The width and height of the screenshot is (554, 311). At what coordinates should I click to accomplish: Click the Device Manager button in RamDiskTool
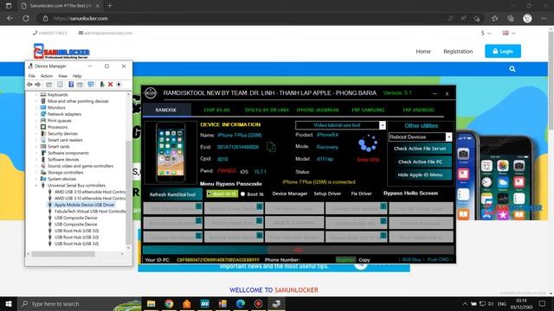290,194
